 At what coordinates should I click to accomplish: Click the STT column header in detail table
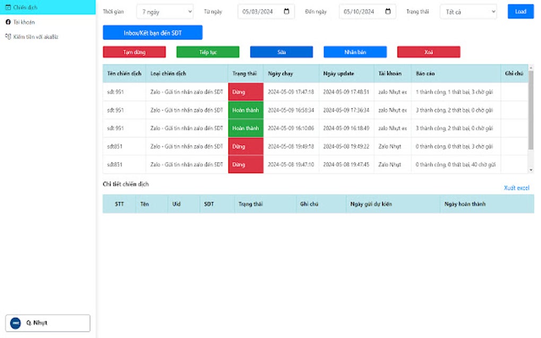(119, 204)
